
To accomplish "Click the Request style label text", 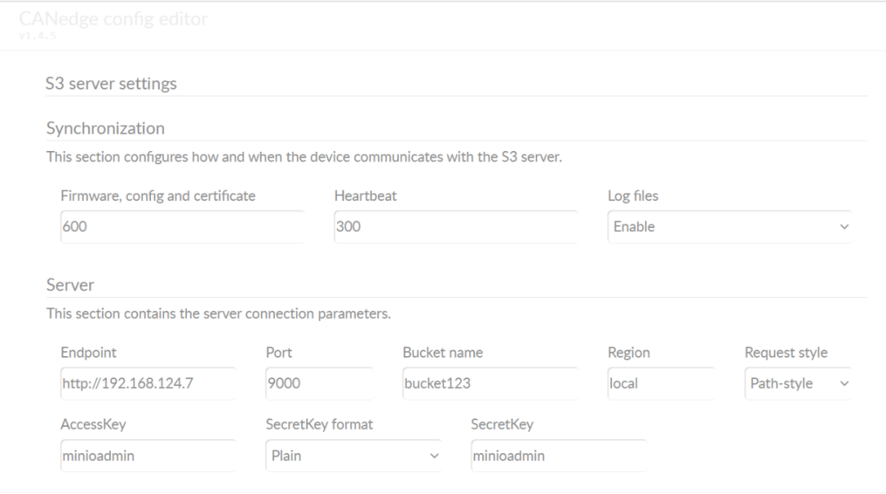I will click(x=785, y=353).
